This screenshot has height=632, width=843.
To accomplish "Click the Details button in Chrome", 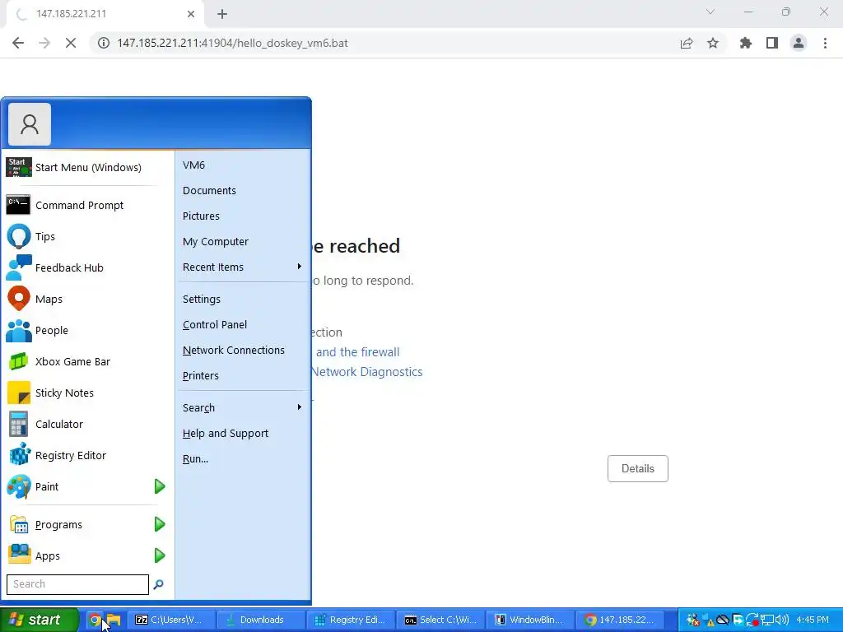I will 638,468.
